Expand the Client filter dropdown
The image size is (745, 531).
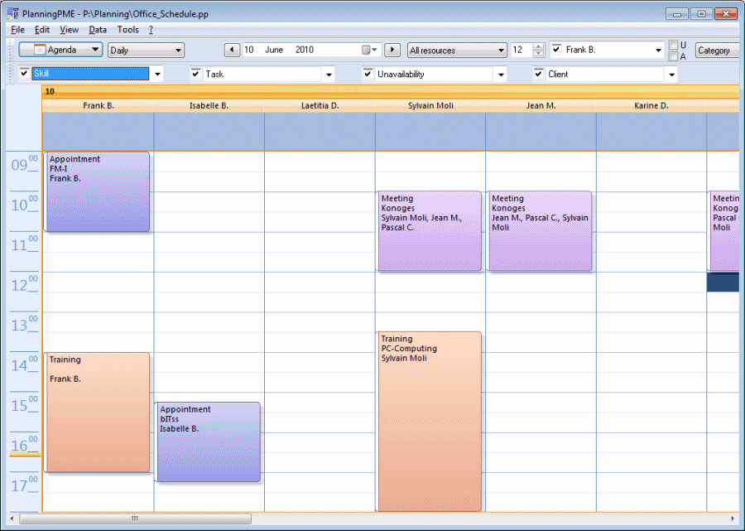[671, 75]
